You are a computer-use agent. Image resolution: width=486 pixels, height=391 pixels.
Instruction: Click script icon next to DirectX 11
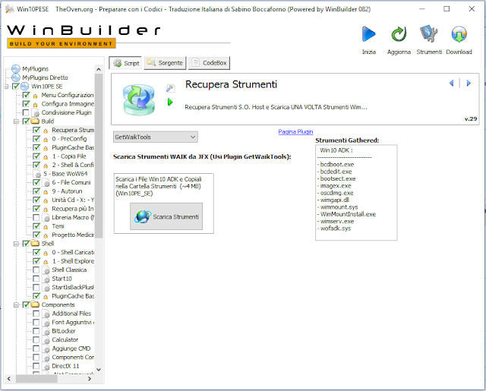tap(46, 366)
